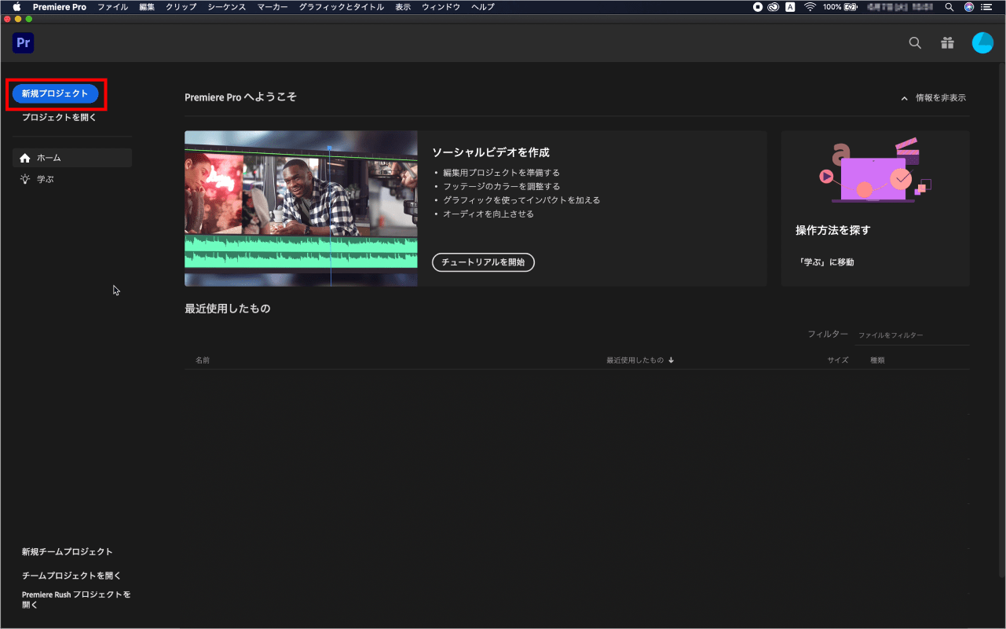Viewport: 1006px width, 629px height.
Task: Sort by the サイズ column header
Action: (x=838, y=360)
